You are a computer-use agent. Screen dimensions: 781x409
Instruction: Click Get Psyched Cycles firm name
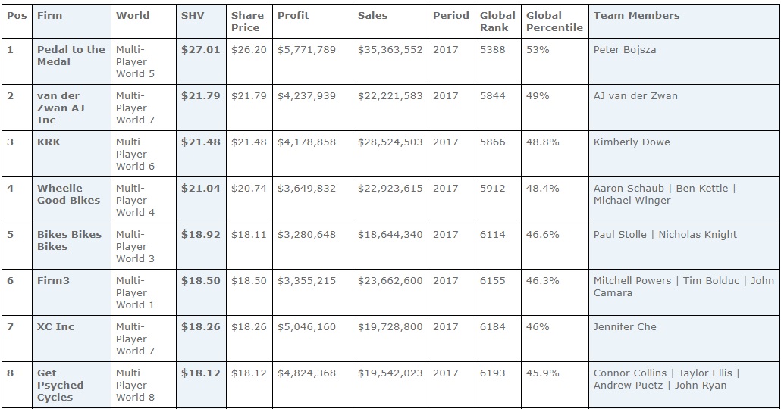pos(60,385)
